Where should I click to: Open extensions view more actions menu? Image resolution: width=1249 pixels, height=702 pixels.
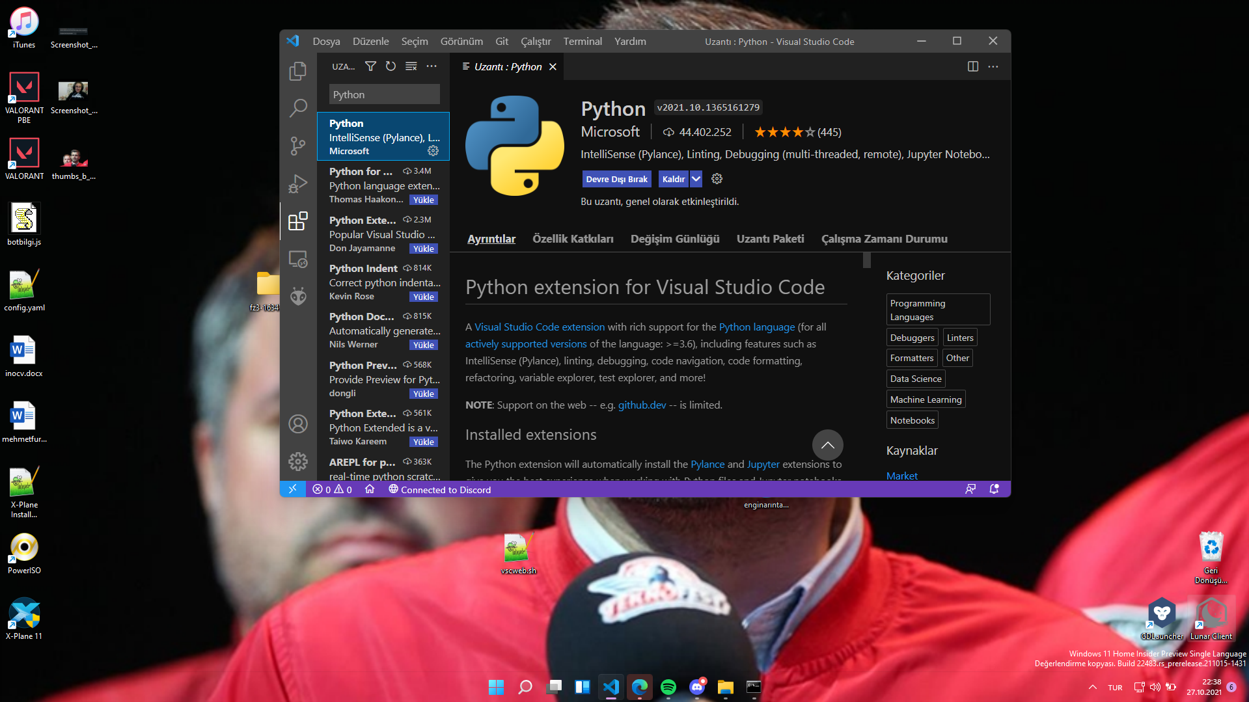tap(432, 66)
